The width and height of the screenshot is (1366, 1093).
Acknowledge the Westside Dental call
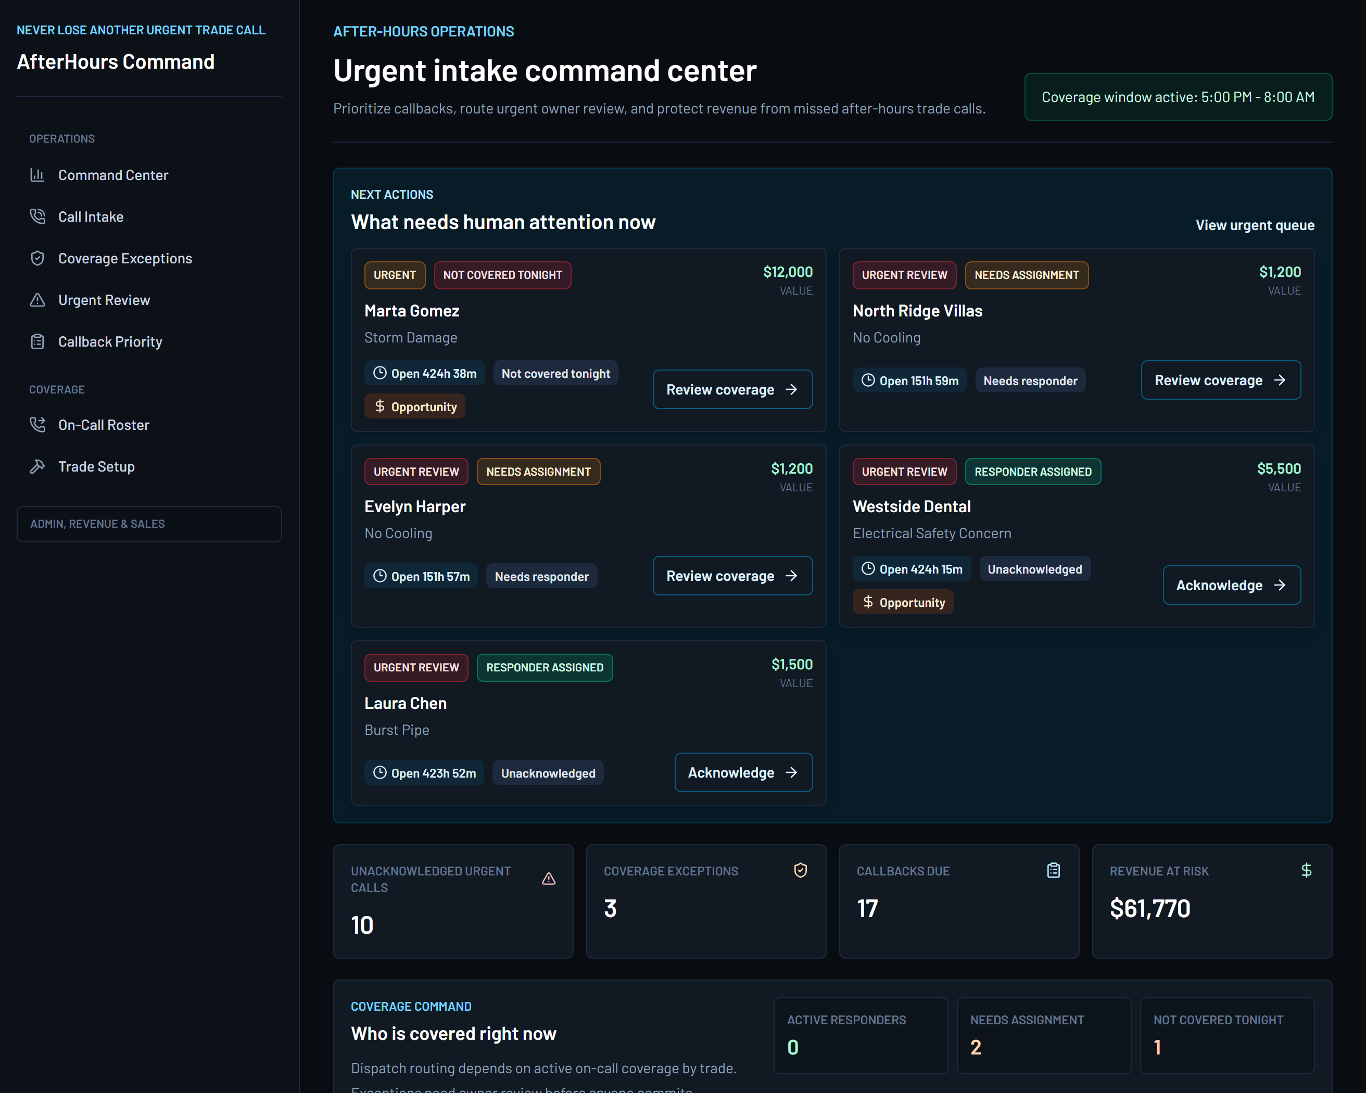[1232, 586]
